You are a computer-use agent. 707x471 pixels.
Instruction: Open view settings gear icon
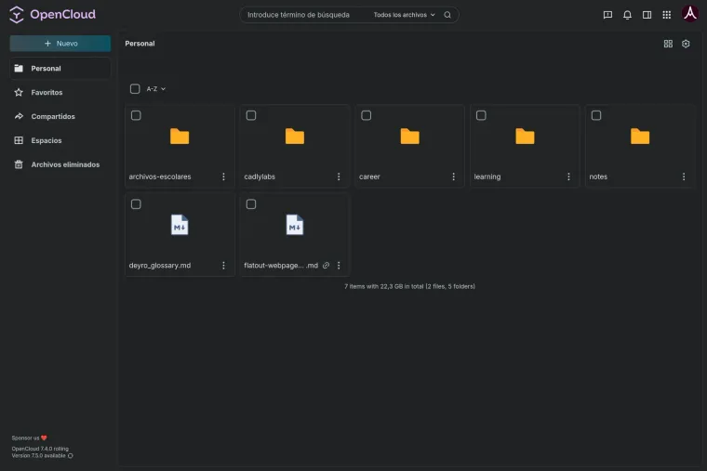[x=686, y=44]
